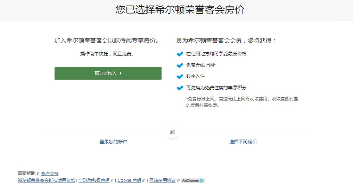353x196 pixels.
Task: Open the 选择不同房价 link
Action: click(243, 142)
